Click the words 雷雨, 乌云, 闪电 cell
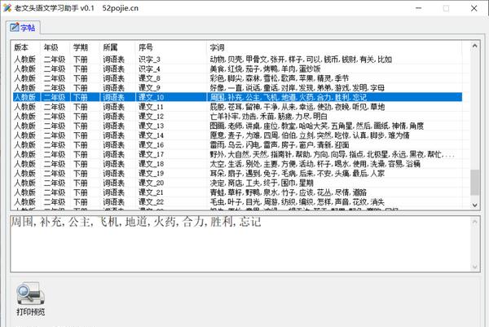Screen dimensions: 489x327 pos(280,145)
